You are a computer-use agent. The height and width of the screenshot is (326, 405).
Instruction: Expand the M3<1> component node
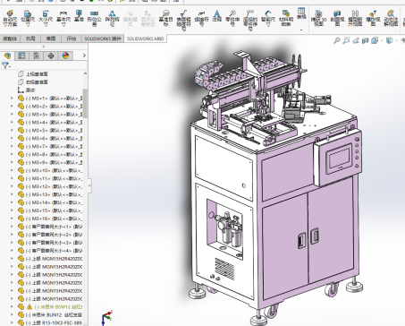click(x=12, y=98)
